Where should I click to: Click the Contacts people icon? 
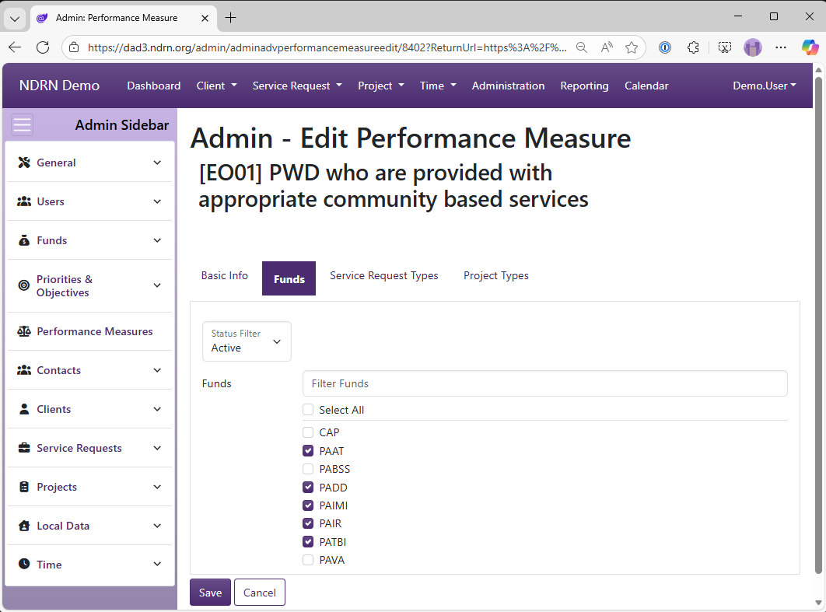(24, 370)
